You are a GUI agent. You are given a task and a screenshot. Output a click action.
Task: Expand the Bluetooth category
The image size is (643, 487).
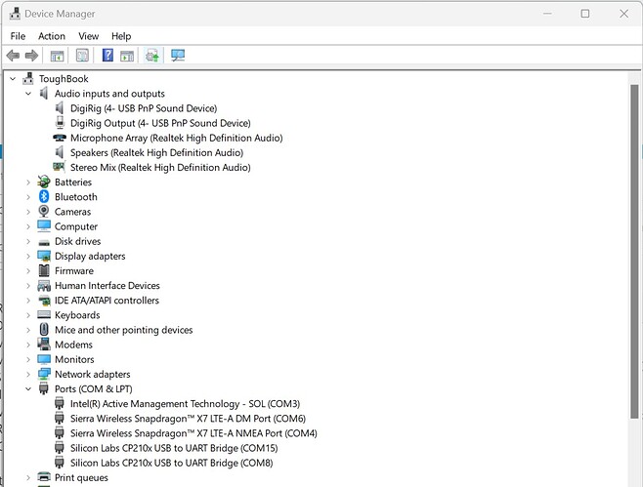click(28, 197)
